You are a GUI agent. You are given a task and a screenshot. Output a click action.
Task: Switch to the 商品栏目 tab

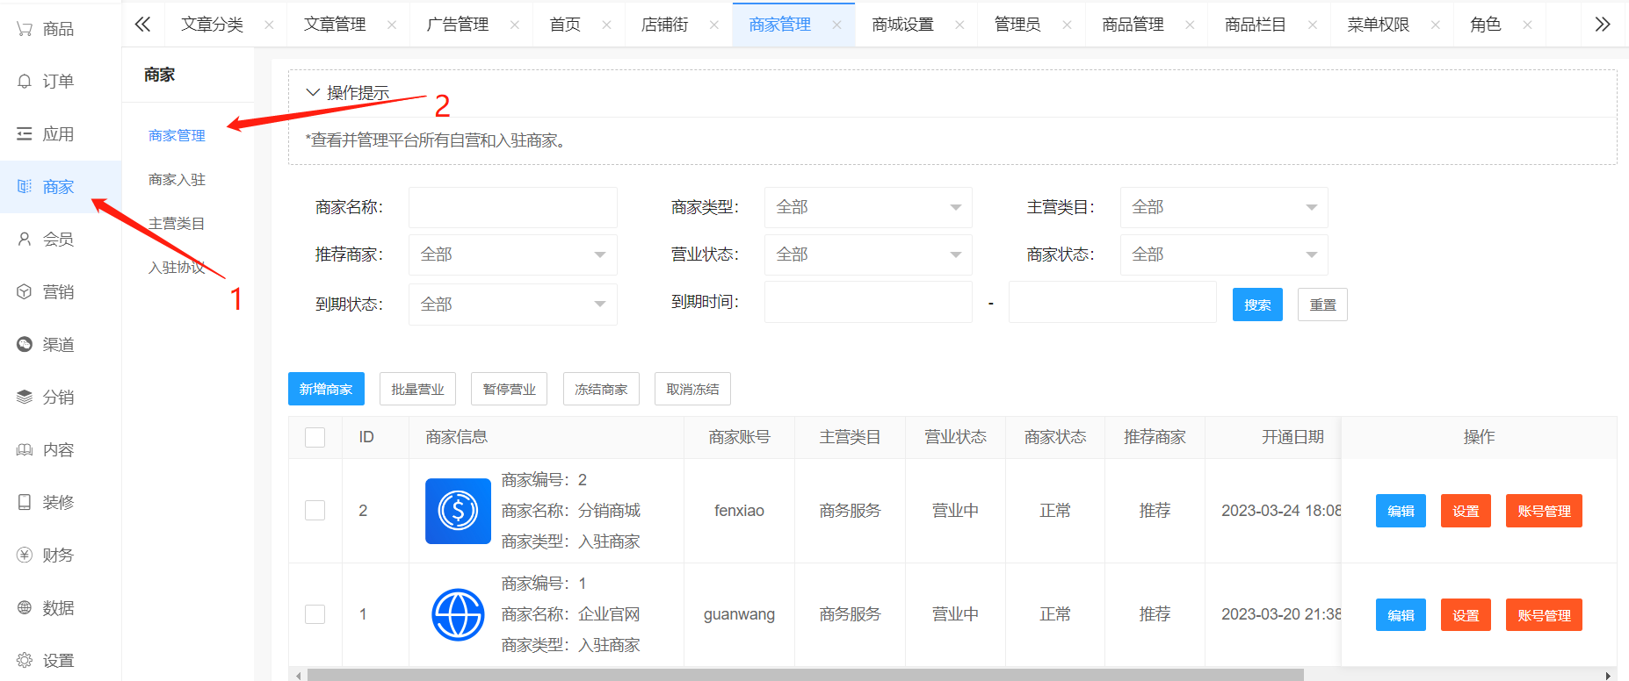1256,25
